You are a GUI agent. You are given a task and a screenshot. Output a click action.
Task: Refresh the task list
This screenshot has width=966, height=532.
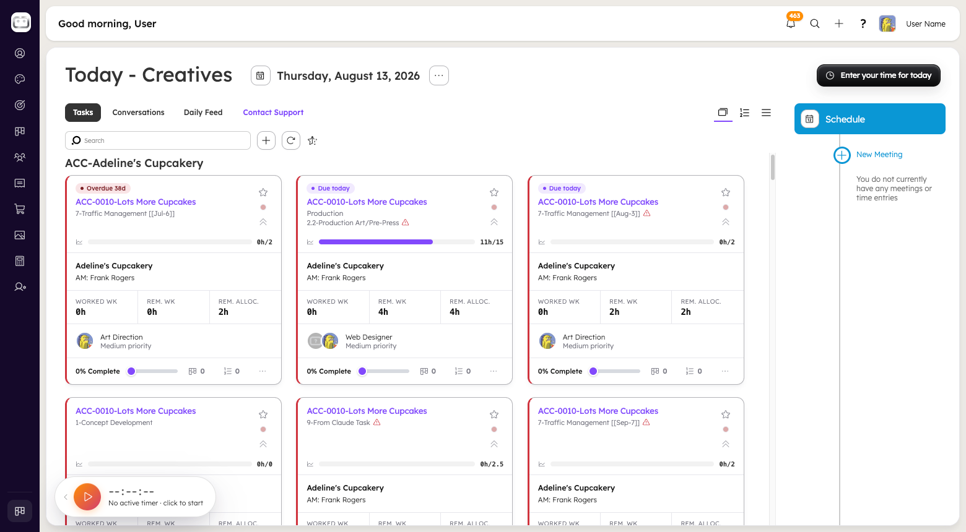click(291, 140)
